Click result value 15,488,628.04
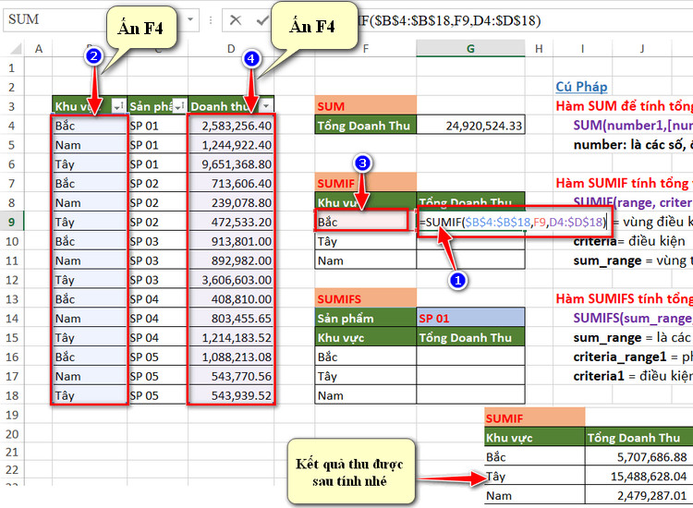 point(638,477)
